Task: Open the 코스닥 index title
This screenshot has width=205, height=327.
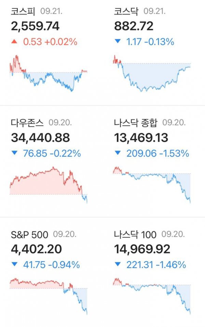Action: pyautogui.click(x=126, y=11)
